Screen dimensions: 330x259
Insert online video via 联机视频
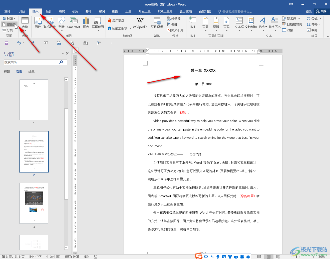tap(157, 23)
